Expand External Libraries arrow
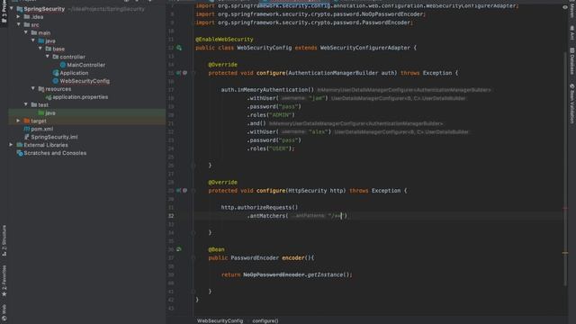 click(11, 145)
